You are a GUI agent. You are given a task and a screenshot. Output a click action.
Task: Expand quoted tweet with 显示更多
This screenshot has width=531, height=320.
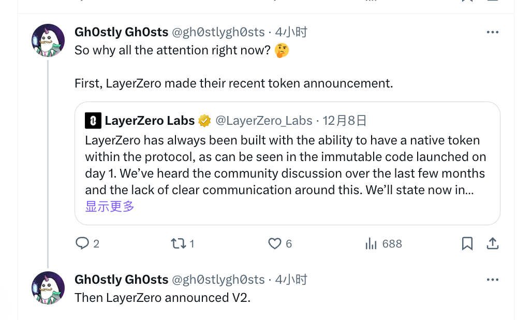110,207
